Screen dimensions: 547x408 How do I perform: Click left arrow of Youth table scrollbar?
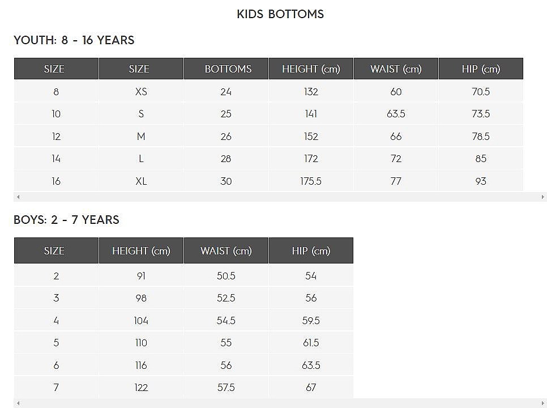tap(18, 197)
